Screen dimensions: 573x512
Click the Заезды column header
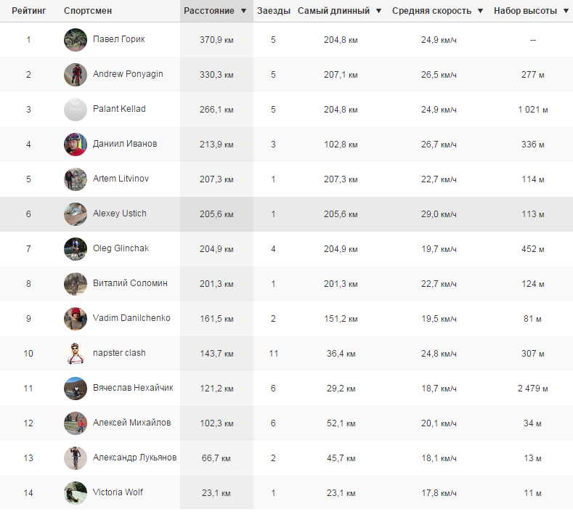[274, 11]
